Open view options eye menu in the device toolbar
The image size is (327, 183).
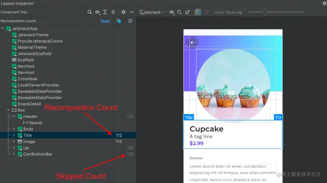pos(172,12)
